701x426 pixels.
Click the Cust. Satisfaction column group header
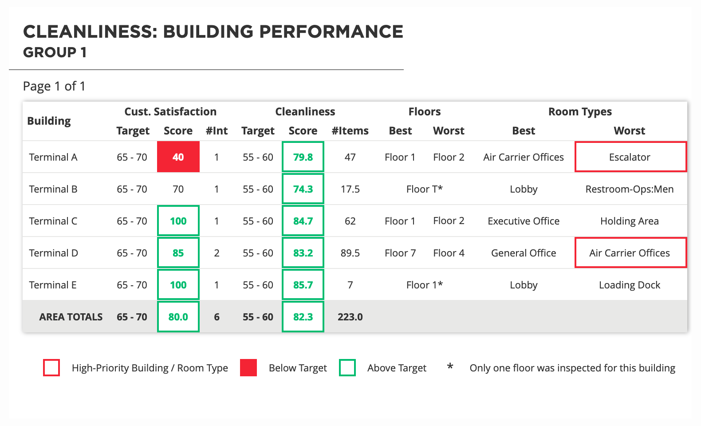click(x=170, y=111)
